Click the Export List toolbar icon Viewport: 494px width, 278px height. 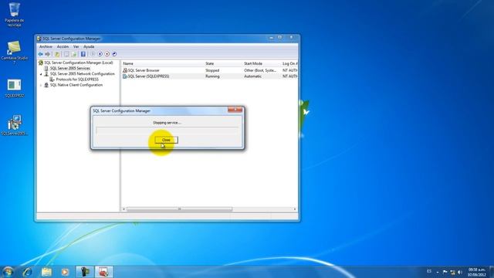pos(74,54)
